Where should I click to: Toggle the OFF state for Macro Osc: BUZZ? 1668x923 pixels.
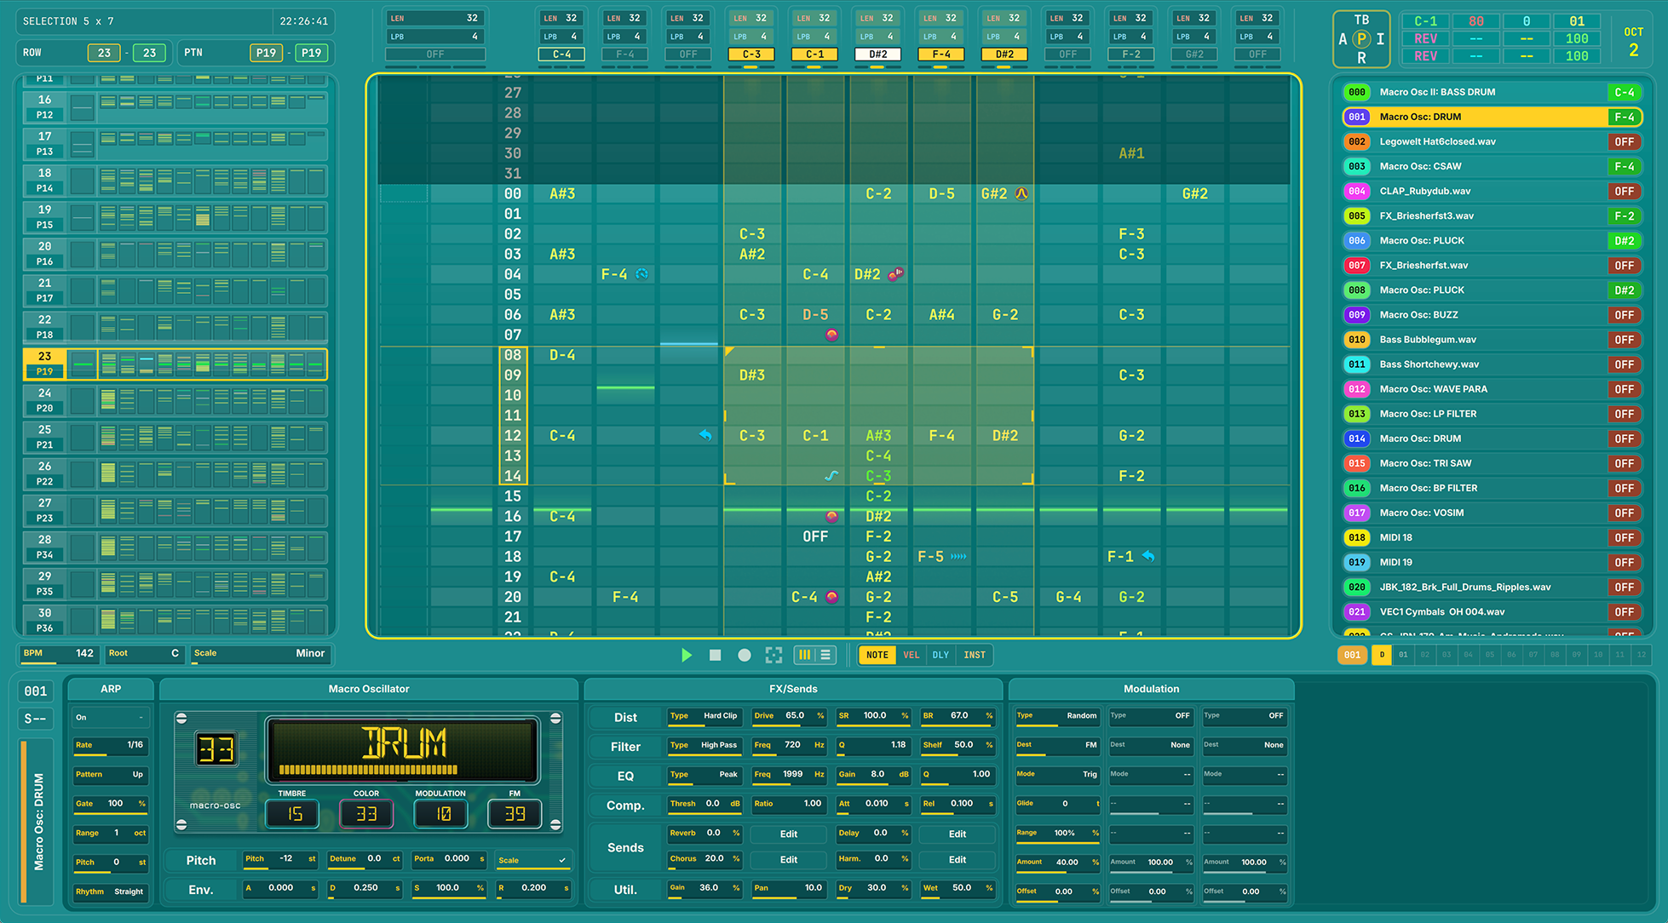[1625, 315]
